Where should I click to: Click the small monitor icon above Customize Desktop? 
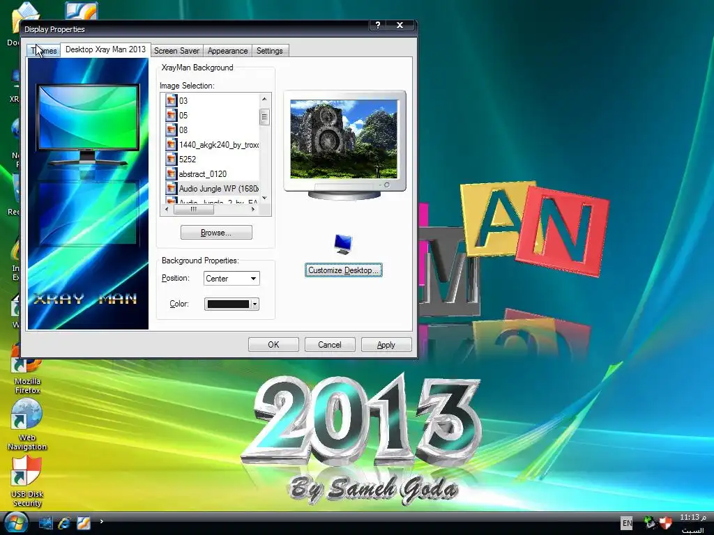pos(343,245)
